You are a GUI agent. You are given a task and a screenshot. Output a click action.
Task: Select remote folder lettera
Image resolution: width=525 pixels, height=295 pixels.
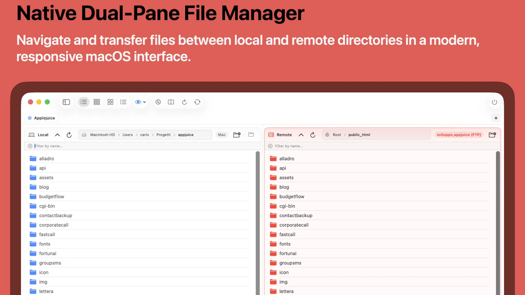coord(379,292)
